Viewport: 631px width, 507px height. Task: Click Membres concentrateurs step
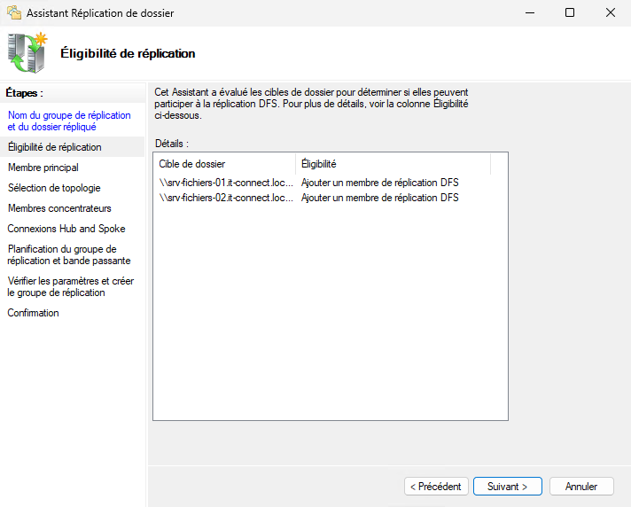click(x=59, y=208)
